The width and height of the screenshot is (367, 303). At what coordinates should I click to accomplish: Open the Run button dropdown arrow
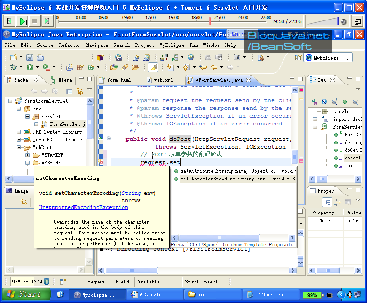[37, 67]
